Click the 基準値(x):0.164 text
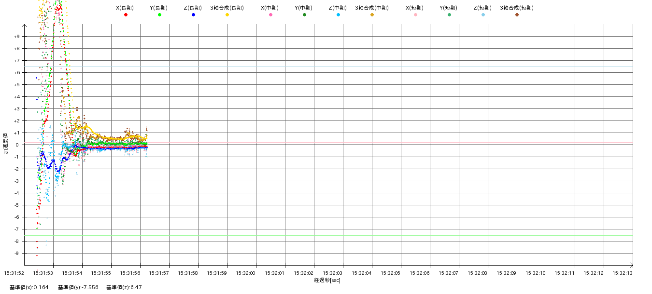 click(x=29, y=287)
